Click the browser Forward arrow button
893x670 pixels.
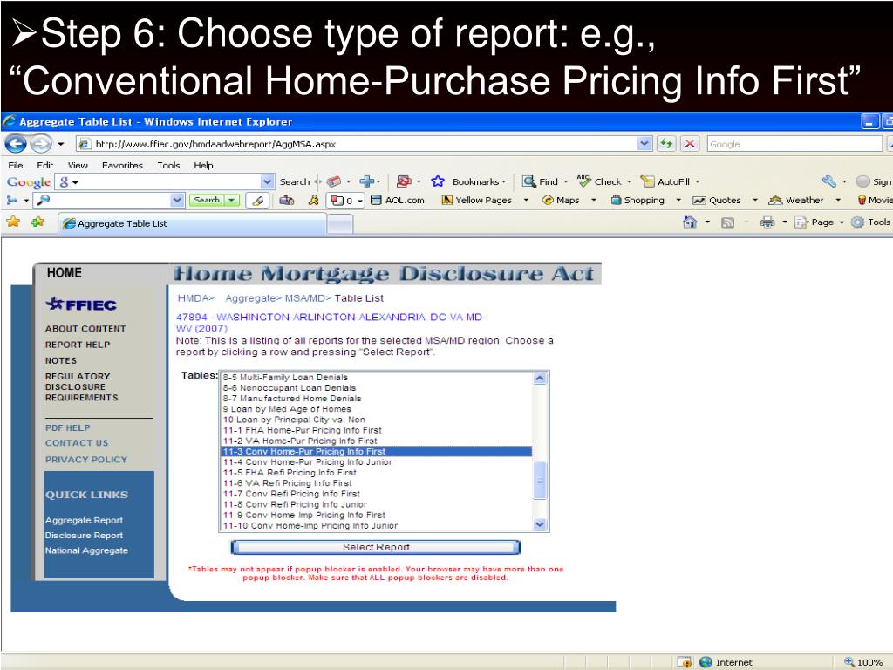tap(40, 144)
